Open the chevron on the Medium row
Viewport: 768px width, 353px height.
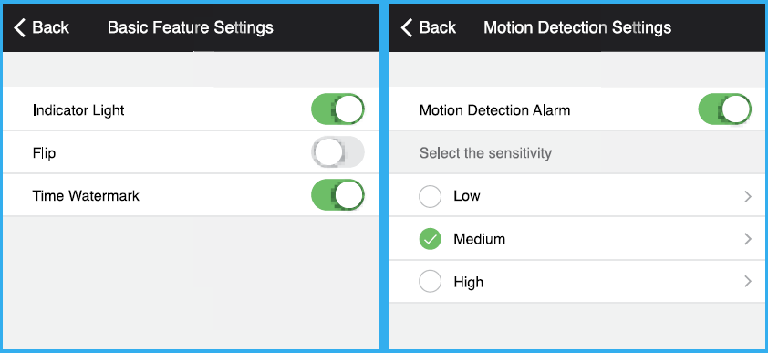(x=747, y=239)
